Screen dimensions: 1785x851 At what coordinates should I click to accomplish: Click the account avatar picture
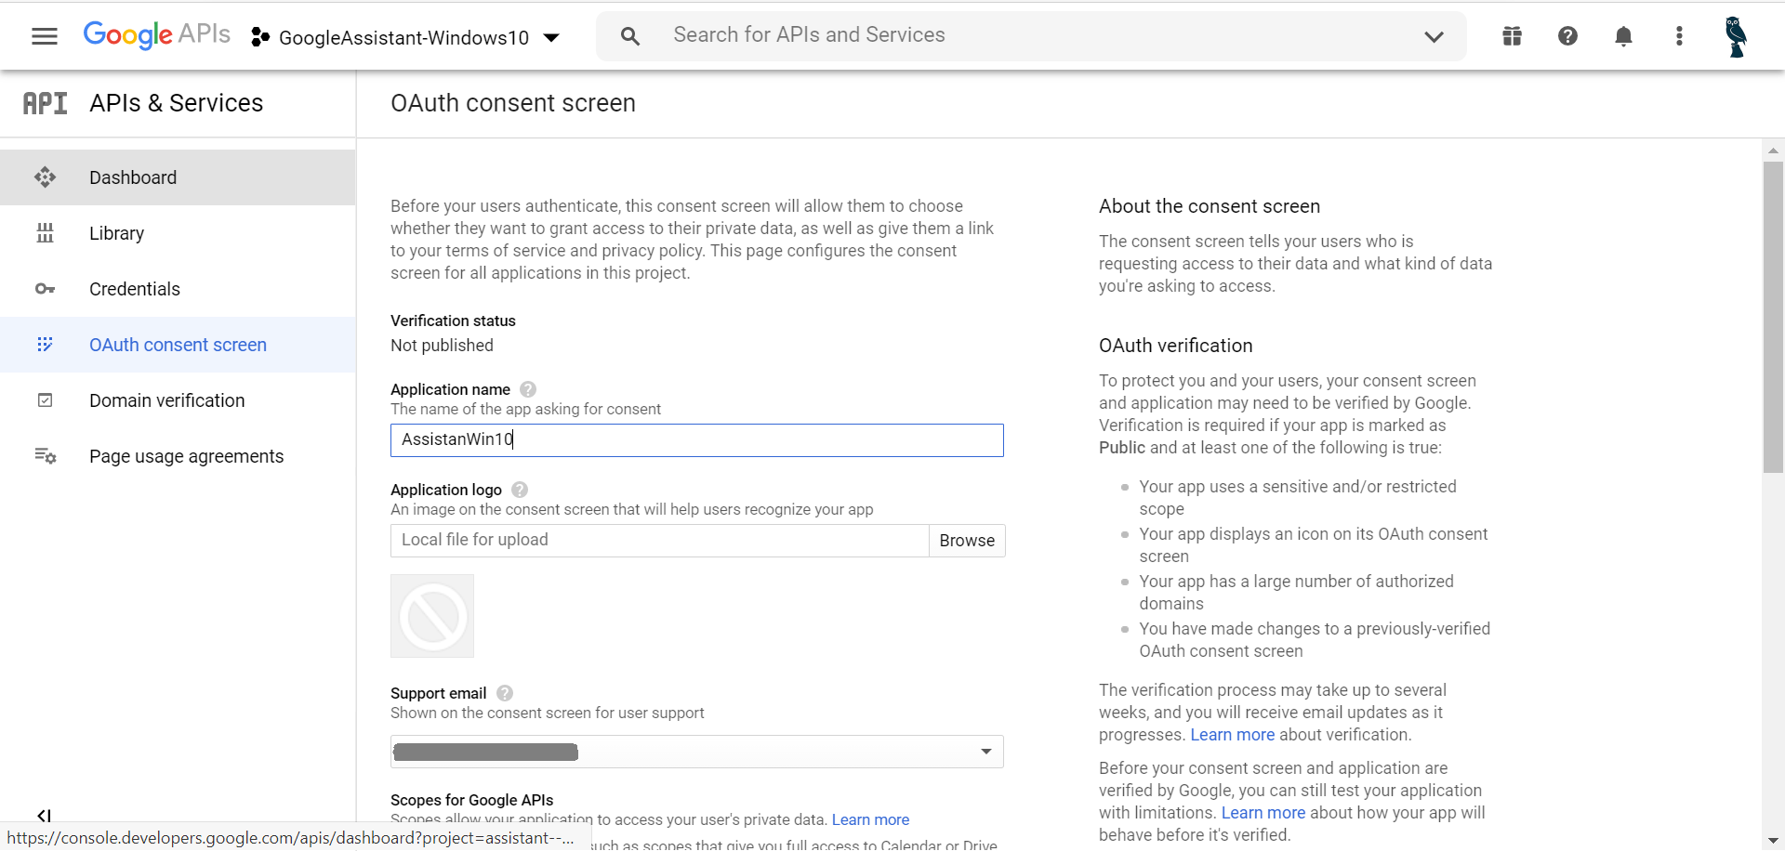[1735, 36]
